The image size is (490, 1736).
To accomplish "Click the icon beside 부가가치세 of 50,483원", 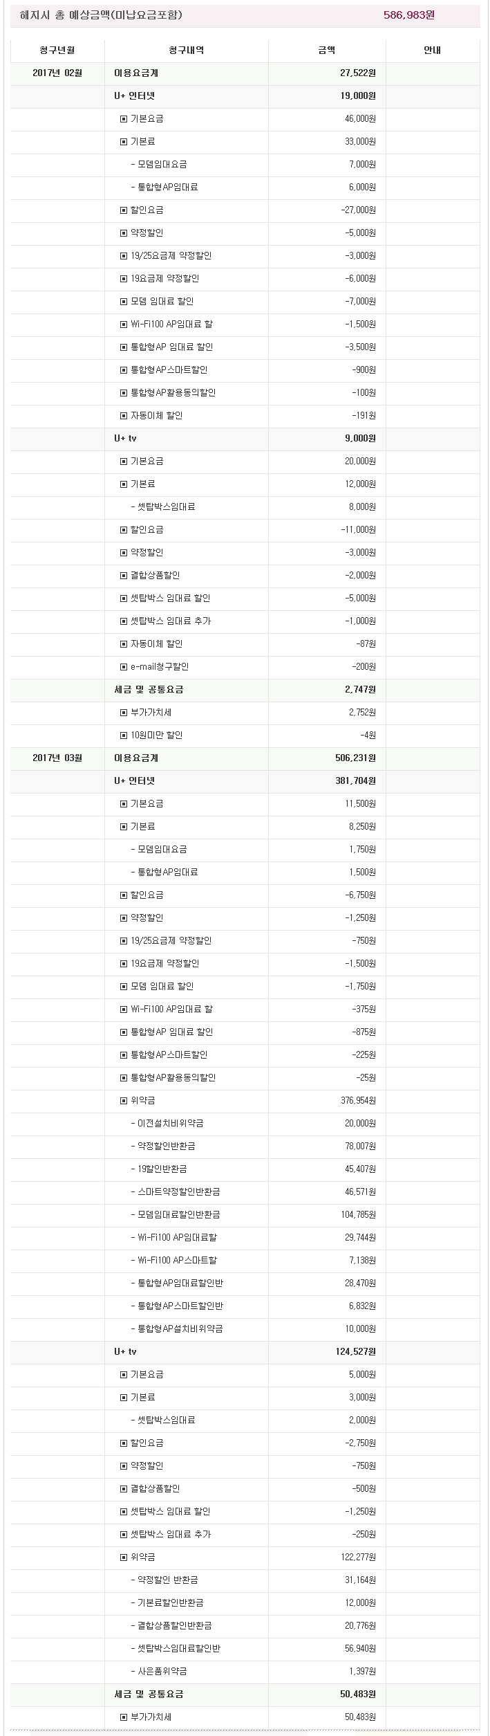I will click(x=124, y=1717).
